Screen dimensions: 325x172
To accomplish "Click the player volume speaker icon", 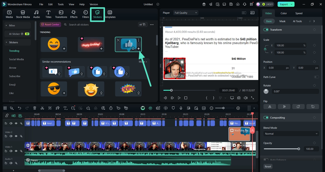I will tap(245, 98).
